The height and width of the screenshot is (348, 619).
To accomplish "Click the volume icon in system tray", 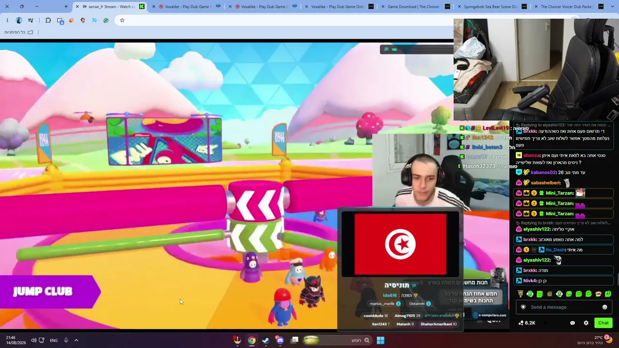I will point(33,340).
